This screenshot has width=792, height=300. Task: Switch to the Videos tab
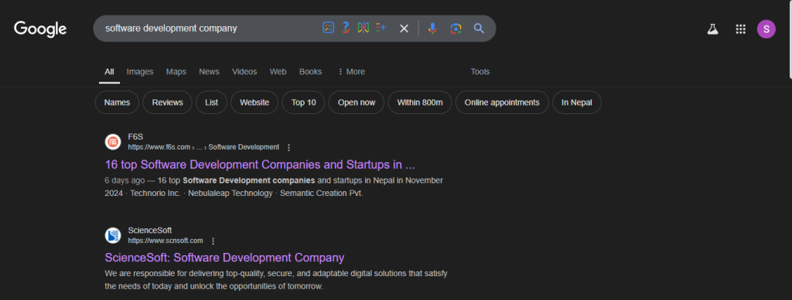click(x=244, y=72)
